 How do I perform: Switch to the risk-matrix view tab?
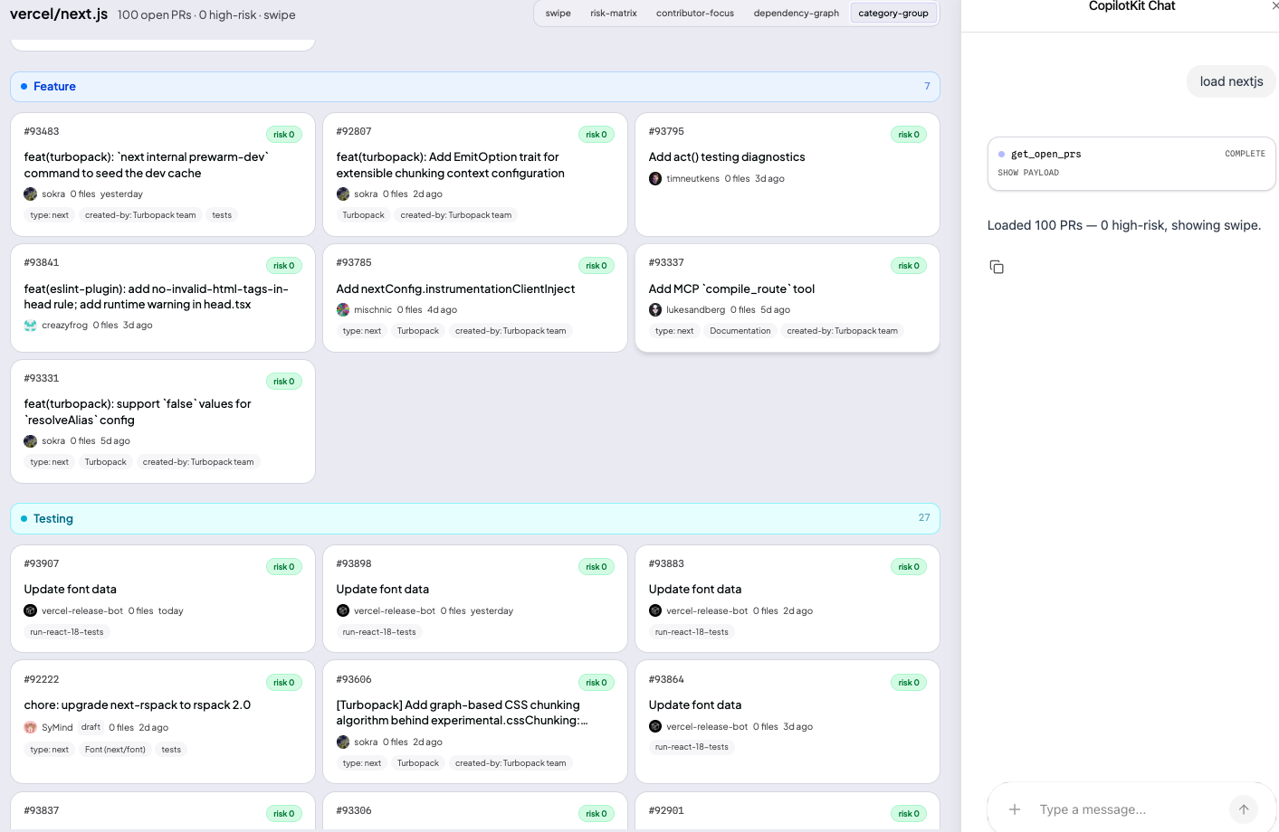(614, 14)
